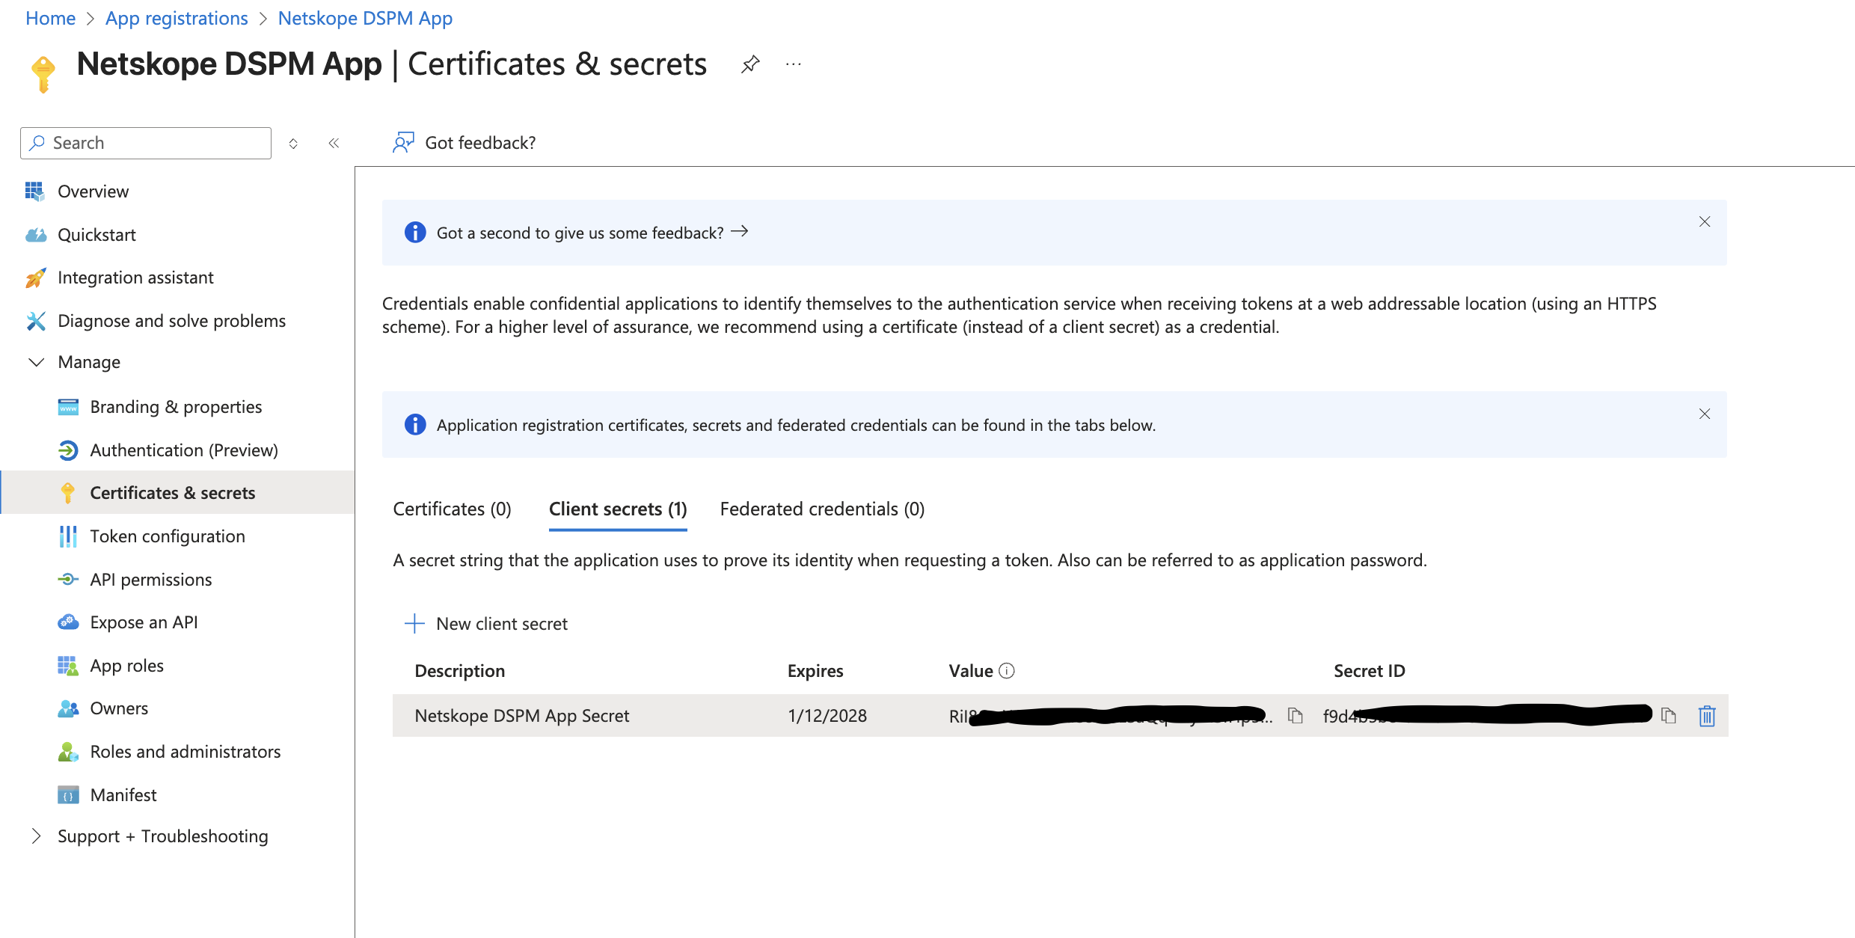Copy the client secret value
1855x938 pixels.
click(x=1296, y=716)
